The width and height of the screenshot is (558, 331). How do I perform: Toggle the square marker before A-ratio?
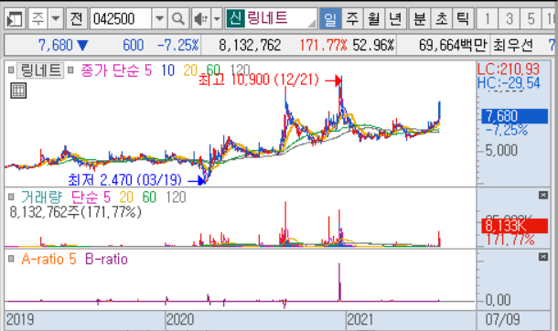coord(11,259)
